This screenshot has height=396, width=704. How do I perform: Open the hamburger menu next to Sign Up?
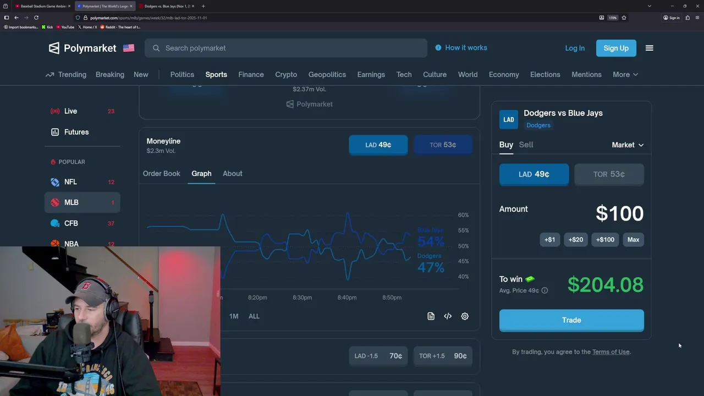(x=649, y=48)
